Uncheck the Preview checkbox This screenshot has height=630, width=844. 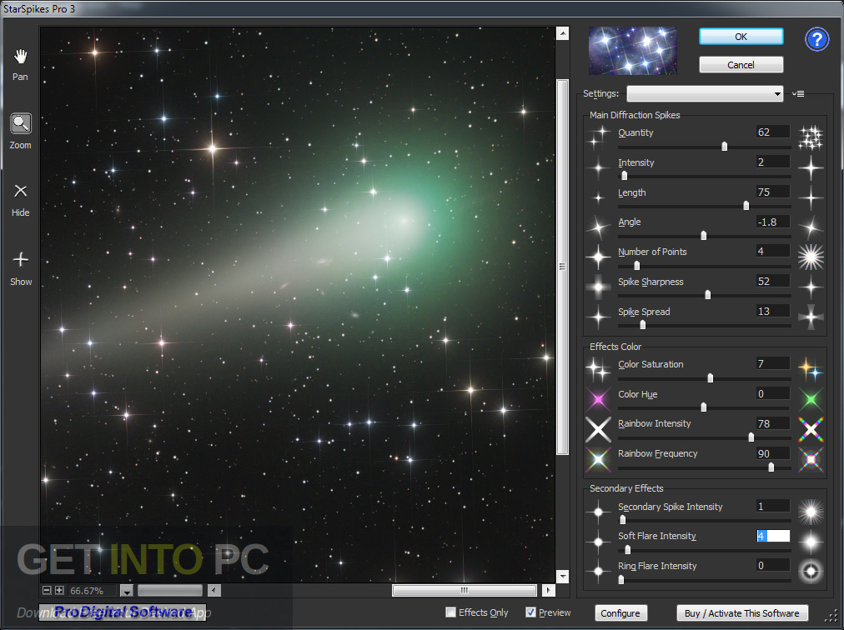[x=530, y=612]
